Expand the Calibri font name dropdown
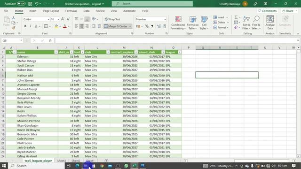 pos(48,19)
